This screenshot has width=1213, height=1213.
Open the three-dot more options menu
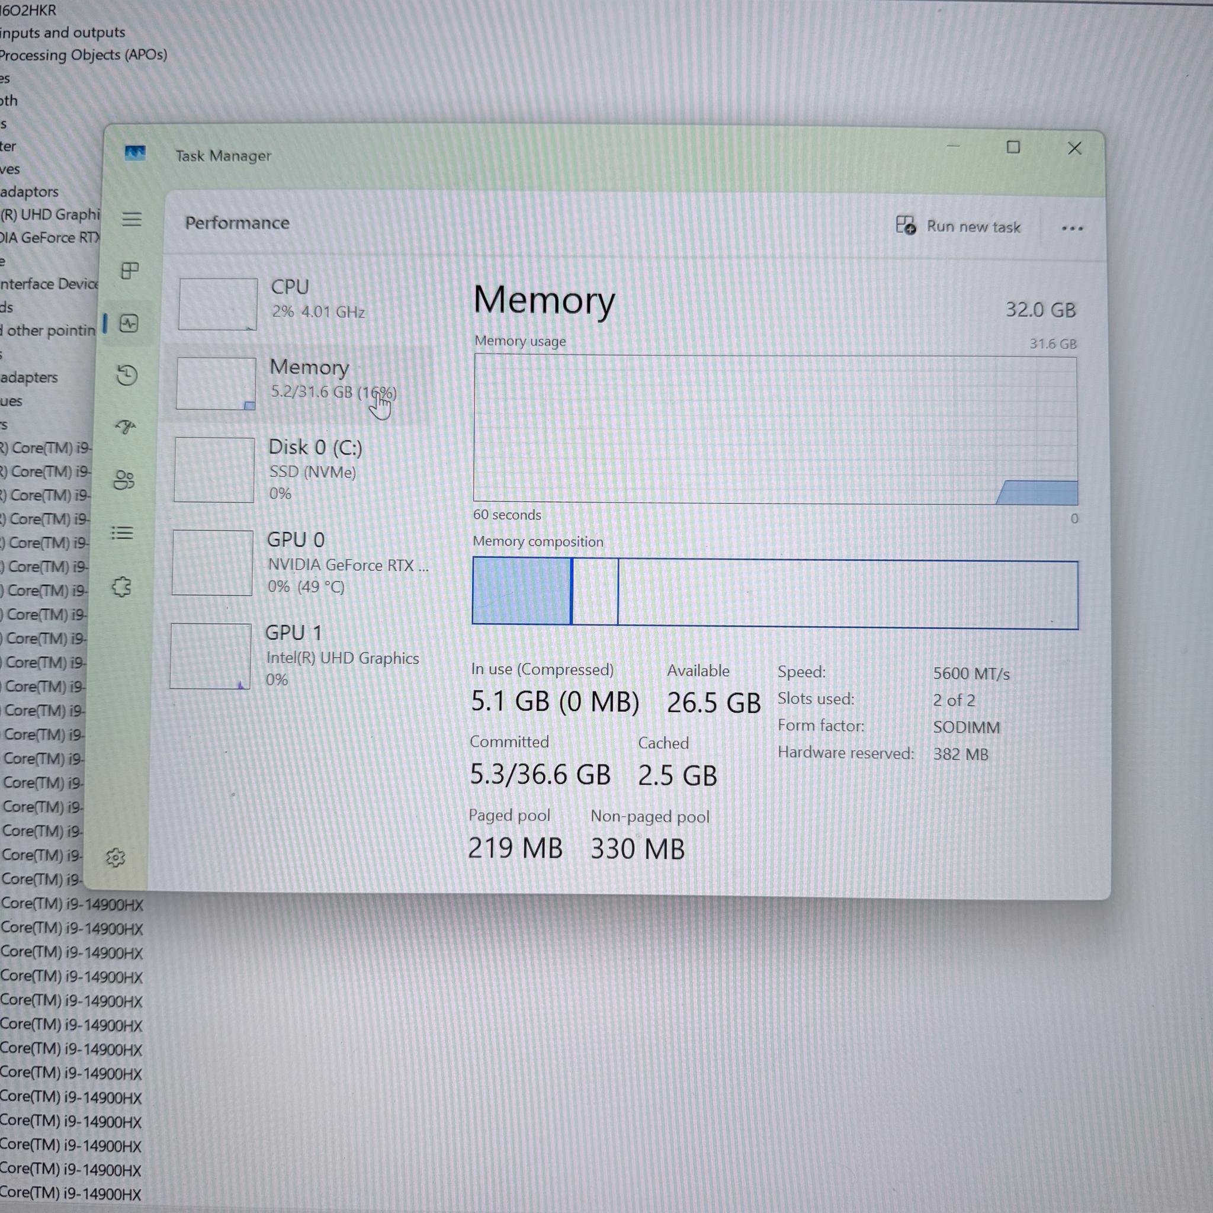[x=1071, y=228]
